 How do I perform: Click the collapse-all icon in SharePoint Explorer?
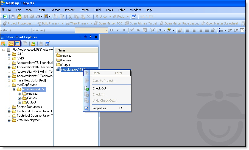[x=25, y=43]
